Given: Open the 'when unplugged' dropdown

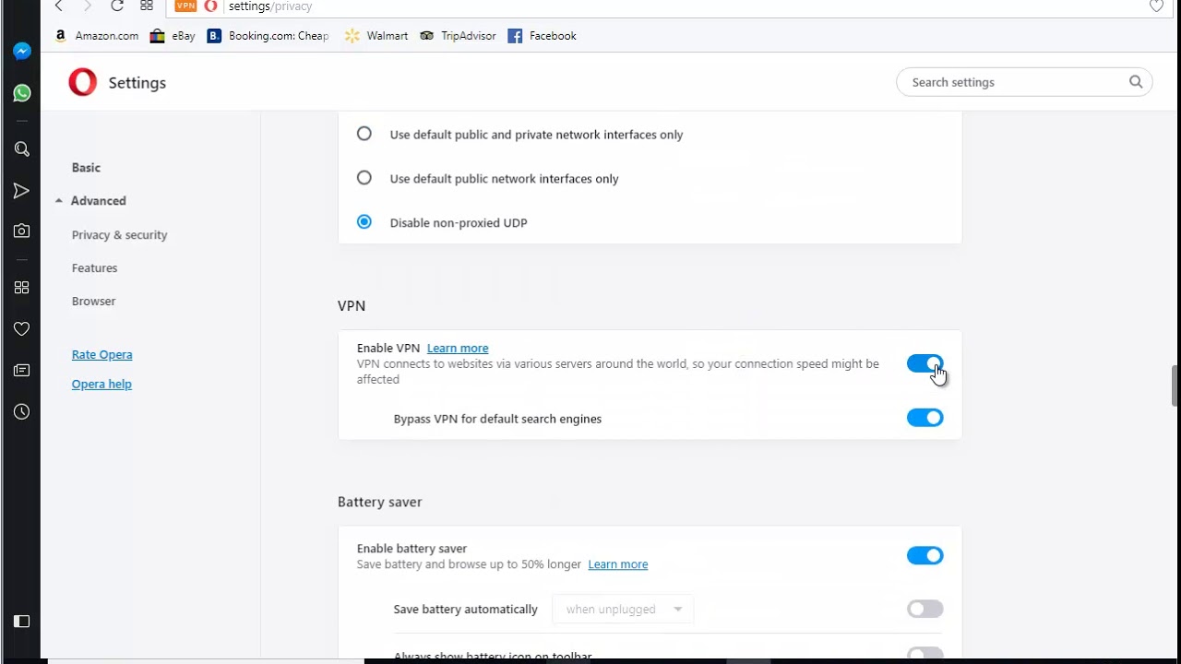Looking at the screenshot, I should [623, 609].
